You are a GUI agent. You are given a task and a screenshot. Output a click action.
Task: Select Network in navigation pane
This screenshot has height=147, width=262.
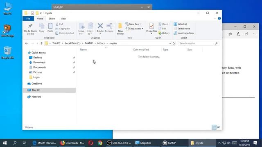[x=36, y=97]
